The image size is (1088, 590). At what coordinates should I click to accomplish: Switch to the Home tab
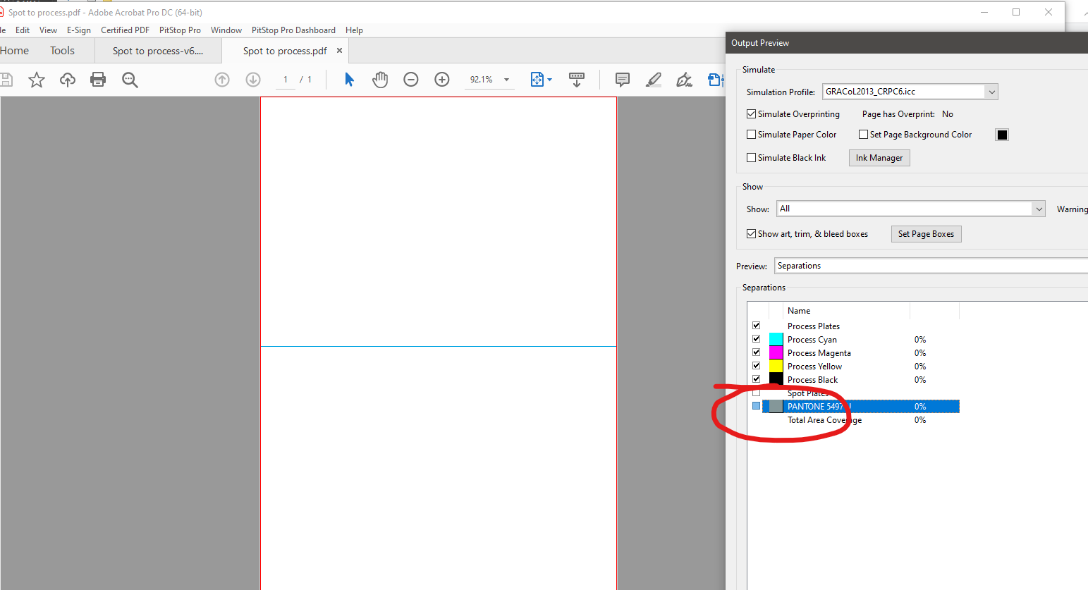pos(15,51)
